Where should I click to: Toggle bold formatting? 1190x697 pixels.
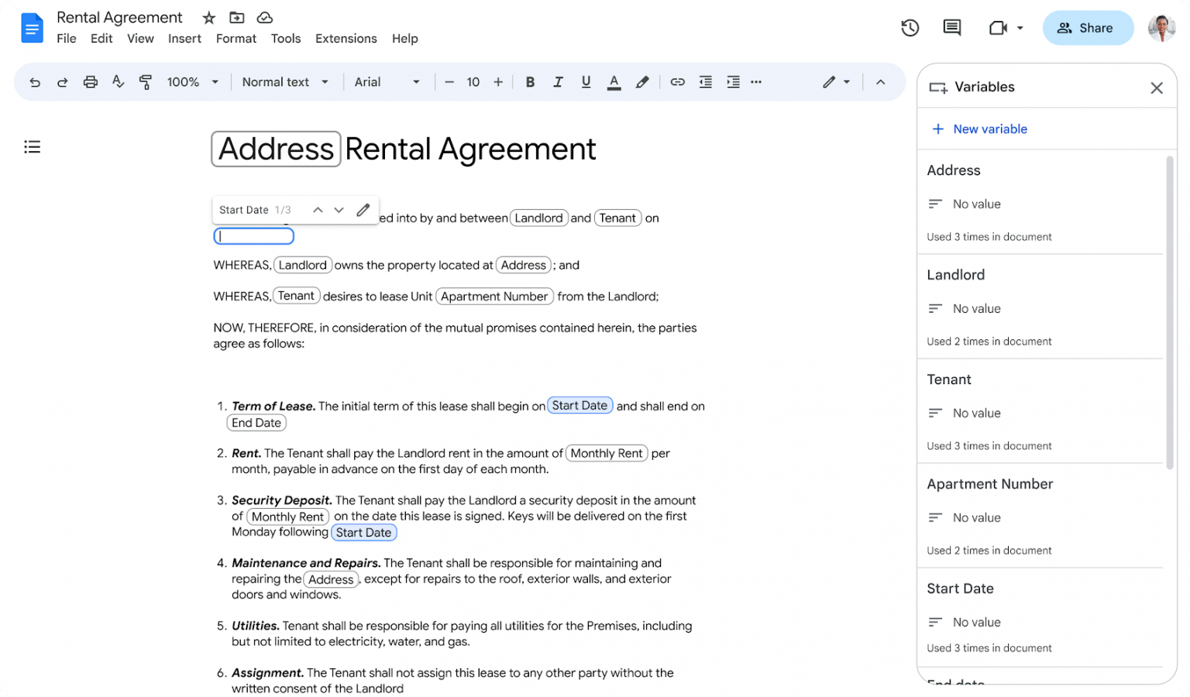tap(530, 81)
